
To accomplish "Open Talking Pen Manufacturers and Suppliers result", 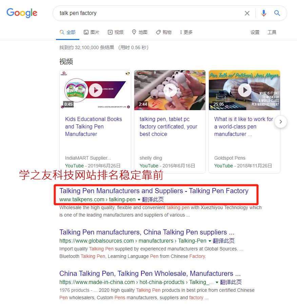I will pos(154,191).
